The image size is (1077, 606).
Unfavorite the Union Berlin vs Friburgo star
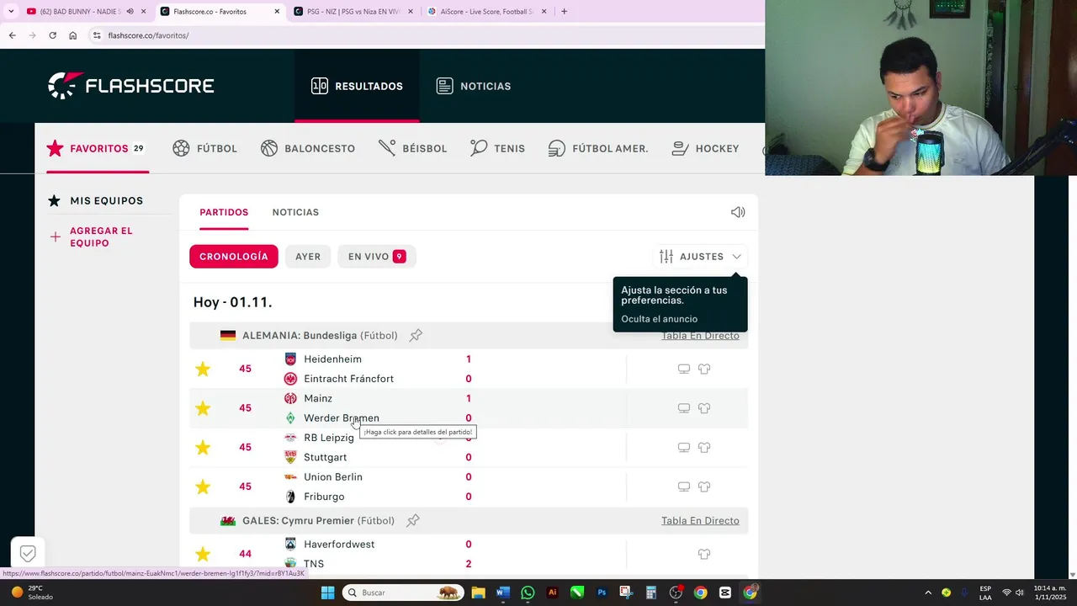203,486
